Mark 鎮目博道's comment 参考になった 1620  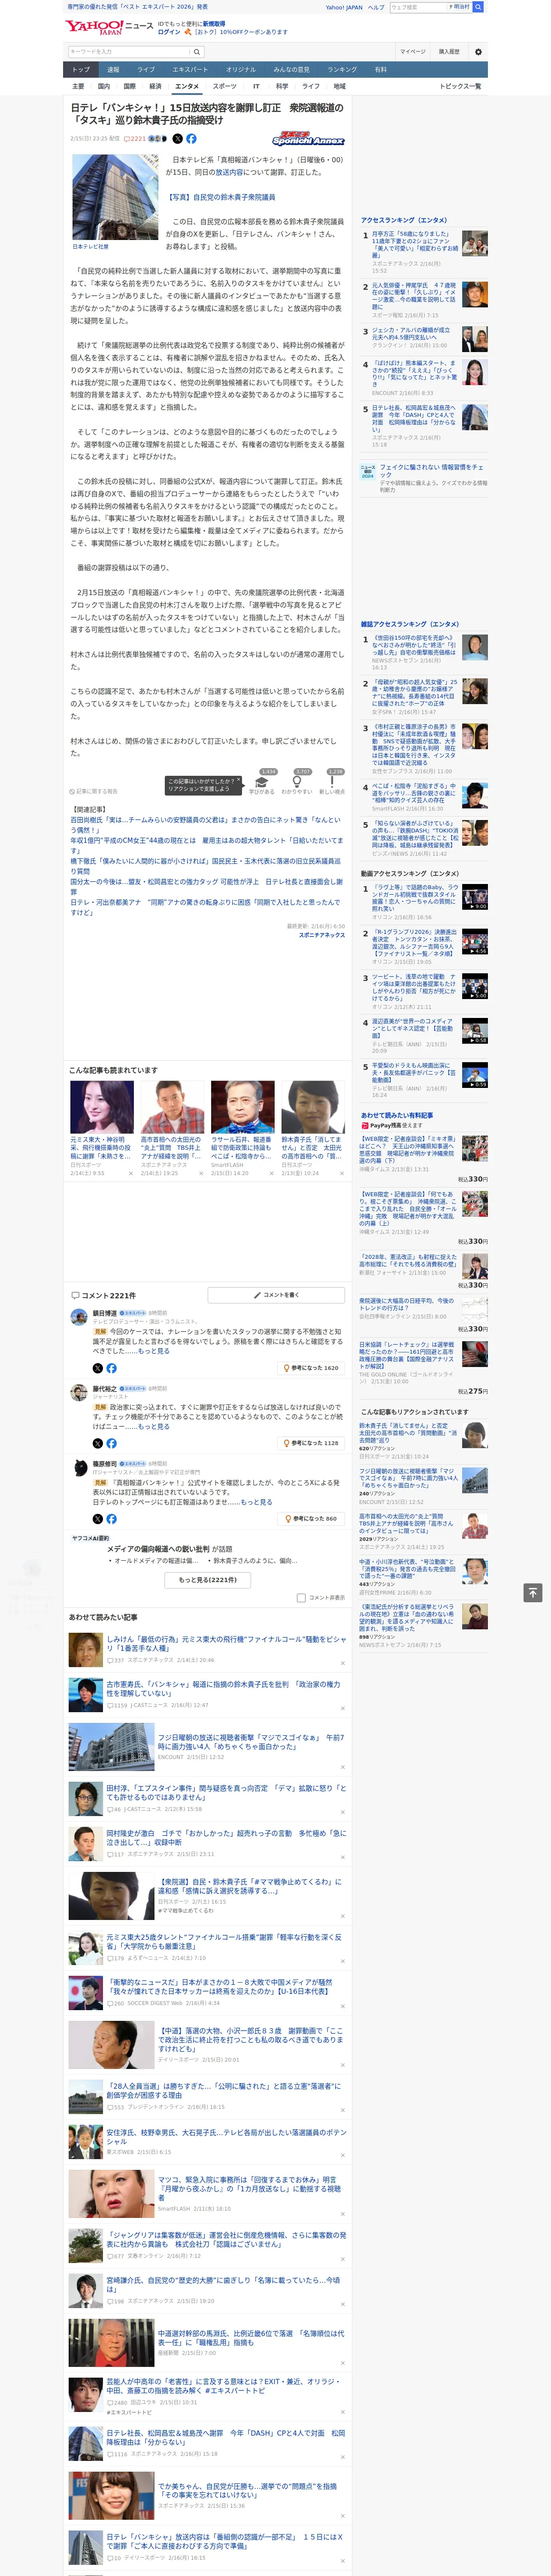tap(311, 1367)
